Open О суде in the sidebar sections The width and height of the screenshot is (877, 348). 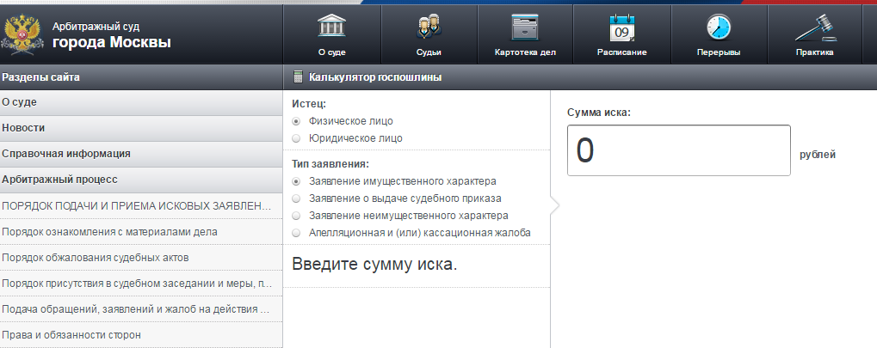20,102
